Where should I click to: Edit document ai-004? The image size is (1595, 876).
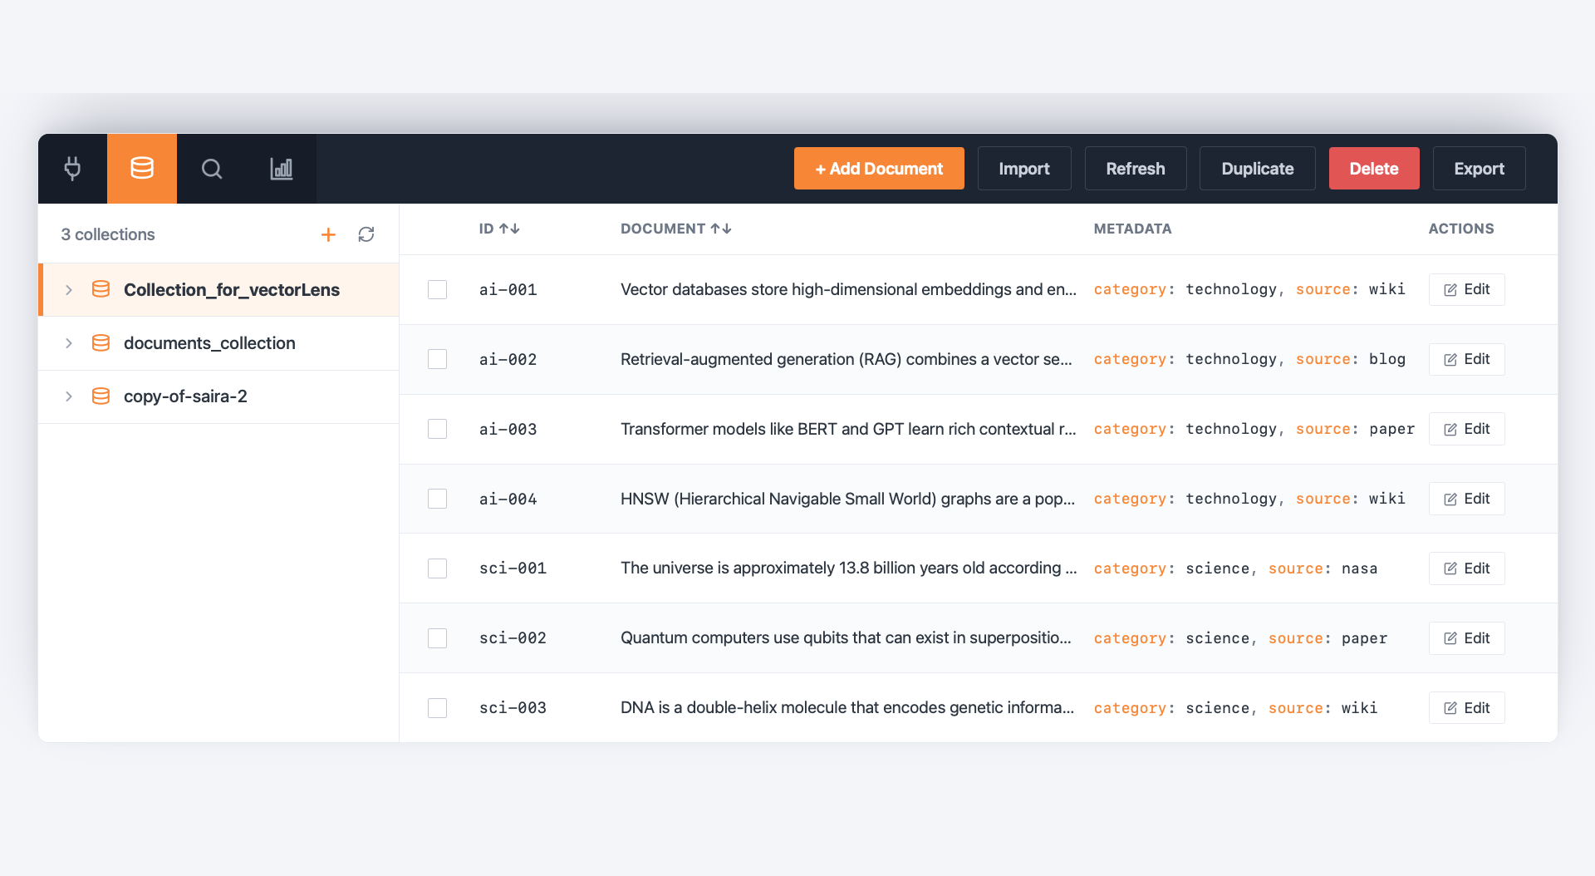click(1467, 499)
